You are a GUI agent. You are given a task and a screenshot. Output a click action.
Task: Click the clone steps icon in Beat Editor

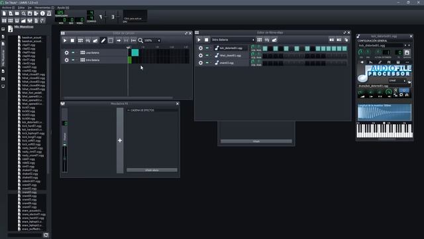(x=346, y=40)
